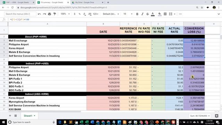Show hidden system tray icons
The image size is (222, 125).
[x=180, y=122]
